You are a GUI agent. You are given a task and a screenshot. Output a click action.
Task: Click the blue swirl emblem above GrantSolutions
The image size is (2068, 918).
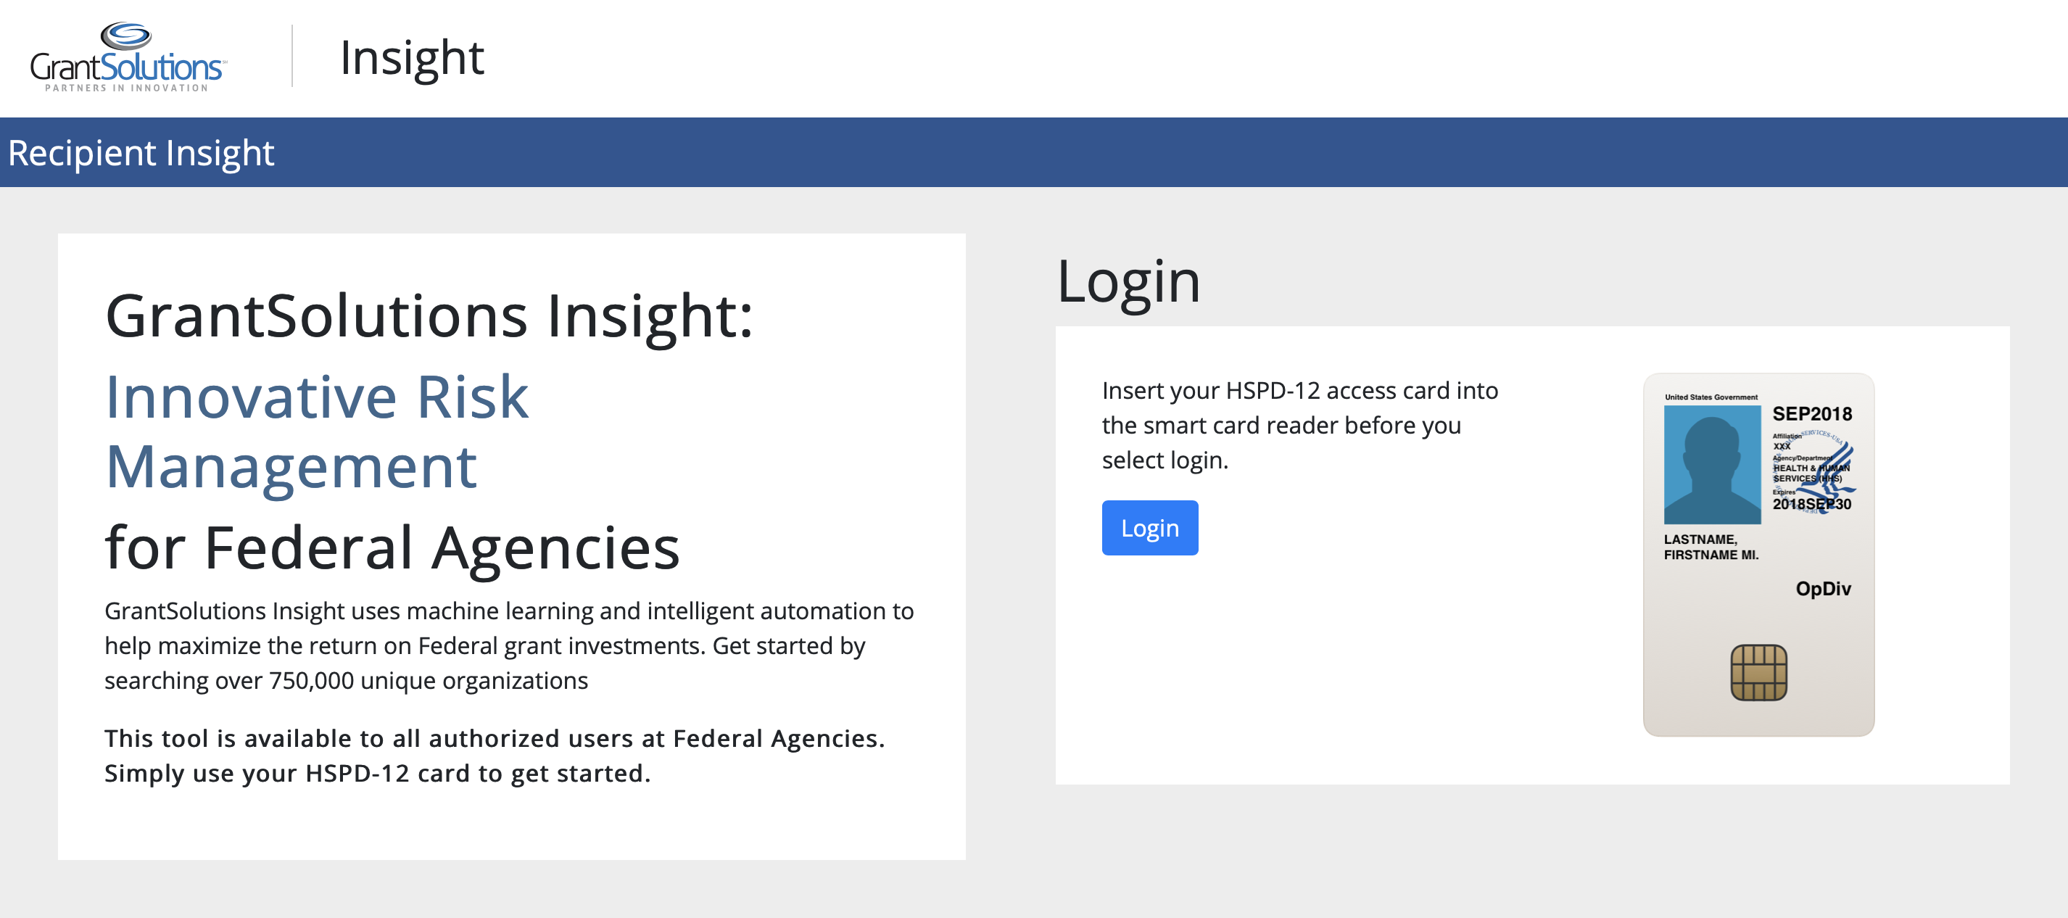pos(126,36)
